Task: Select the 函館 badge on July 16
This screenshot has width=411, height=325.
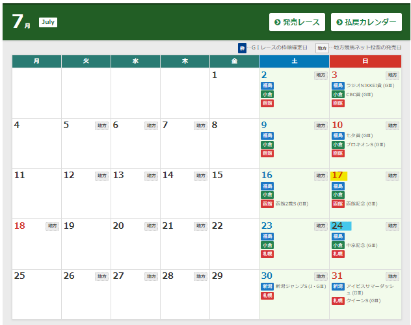Action: [267, 203]
